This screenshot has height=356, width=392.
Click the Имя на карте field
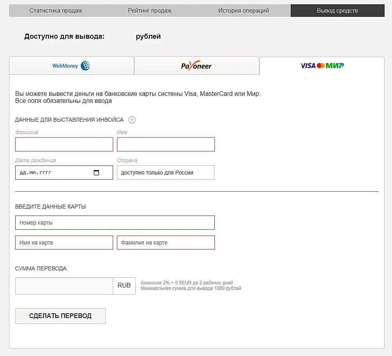point(64,243)
